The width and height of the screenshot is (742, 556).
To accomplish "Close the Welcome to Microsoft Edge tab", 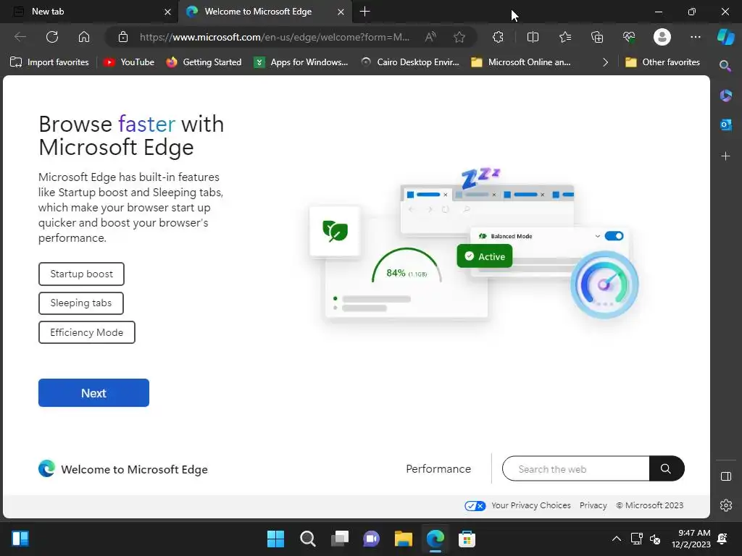I will 341,12.
